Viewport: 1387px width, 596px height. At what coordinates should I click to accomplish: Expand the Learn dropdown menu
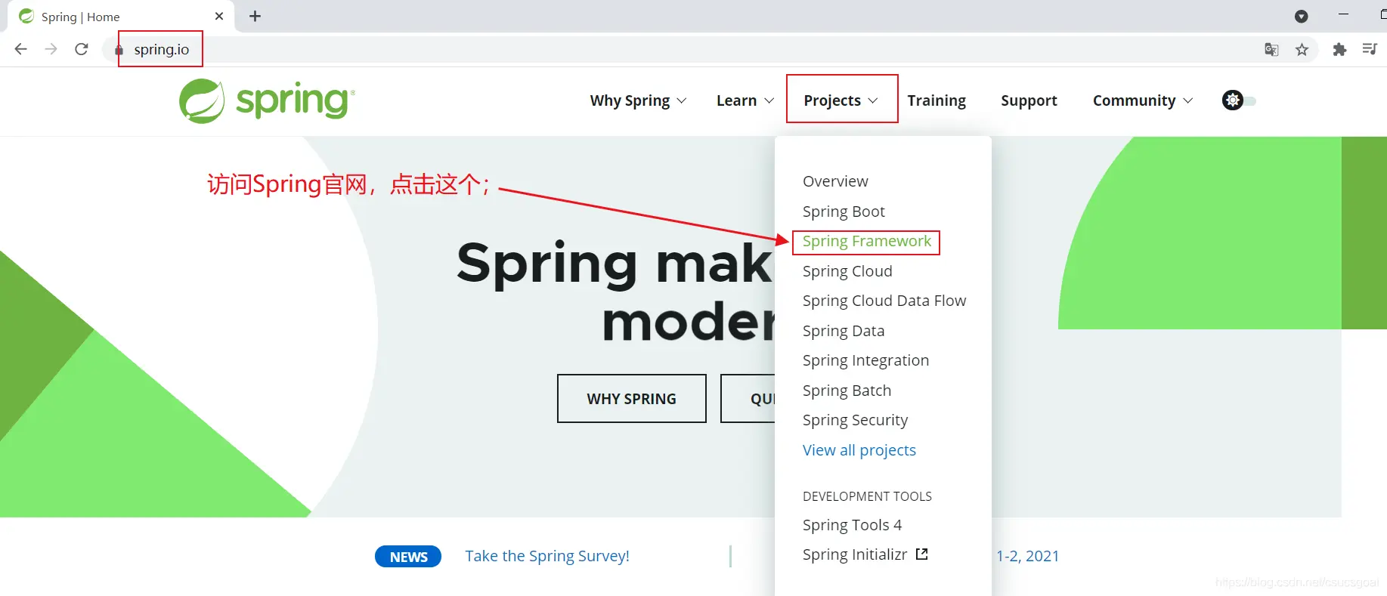tap(745, 100)
